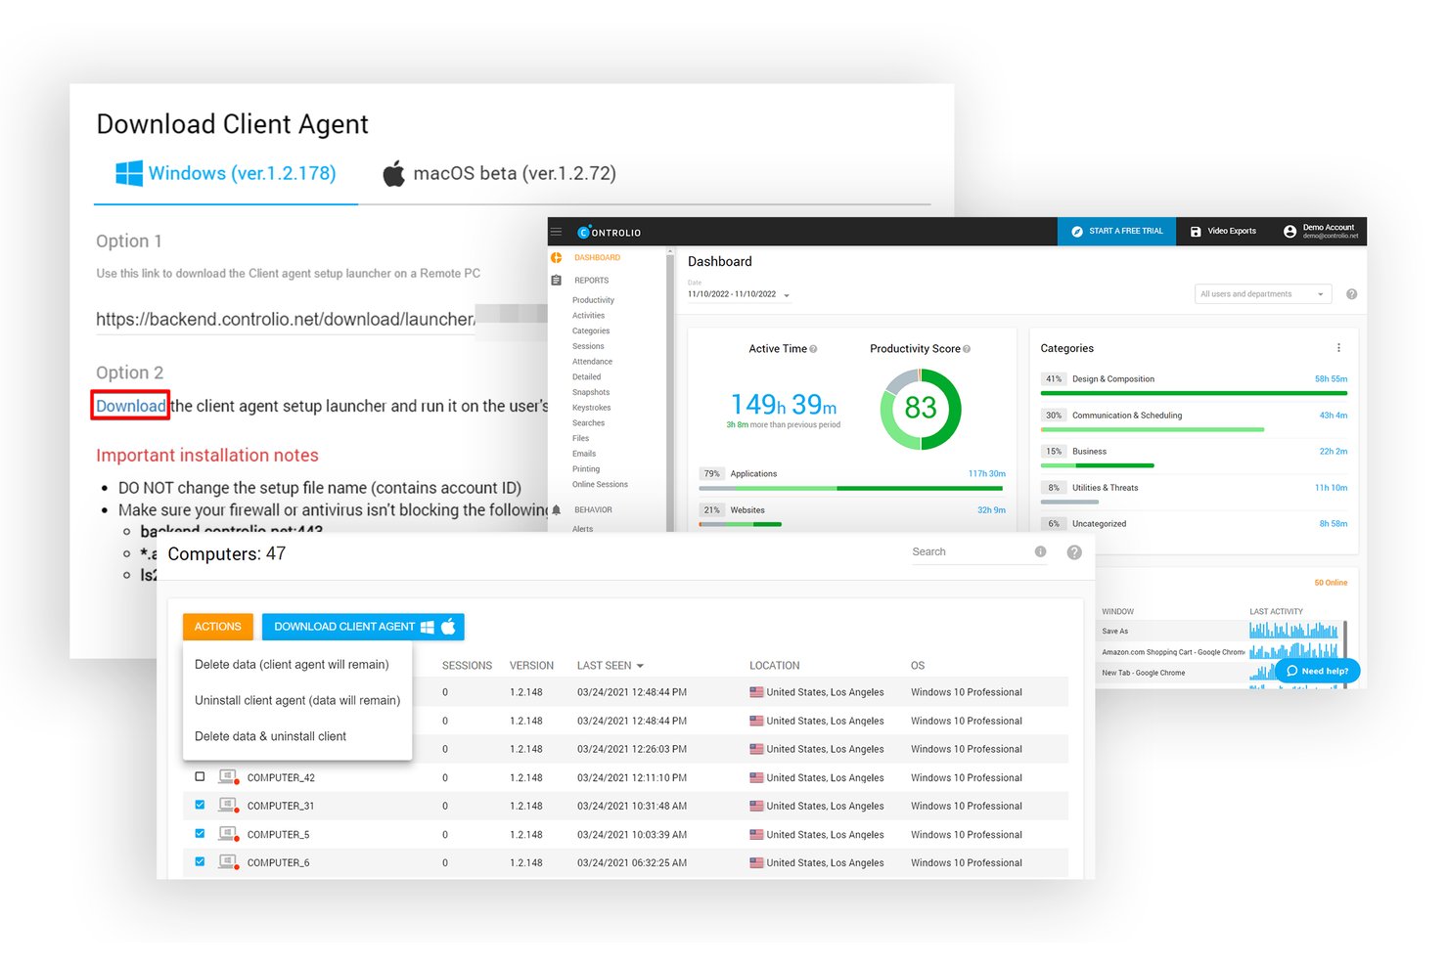Open Keystrokes report in sidebar
Image resolution: width=1448 pixels, height=965 pixels.
tap(591, 408)
